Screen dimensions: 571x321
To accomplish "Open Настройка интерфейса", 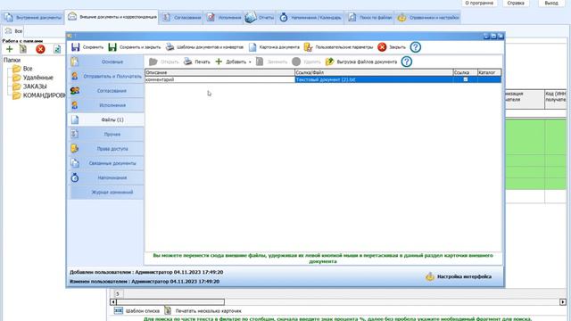I will click(x=459, y=276).
